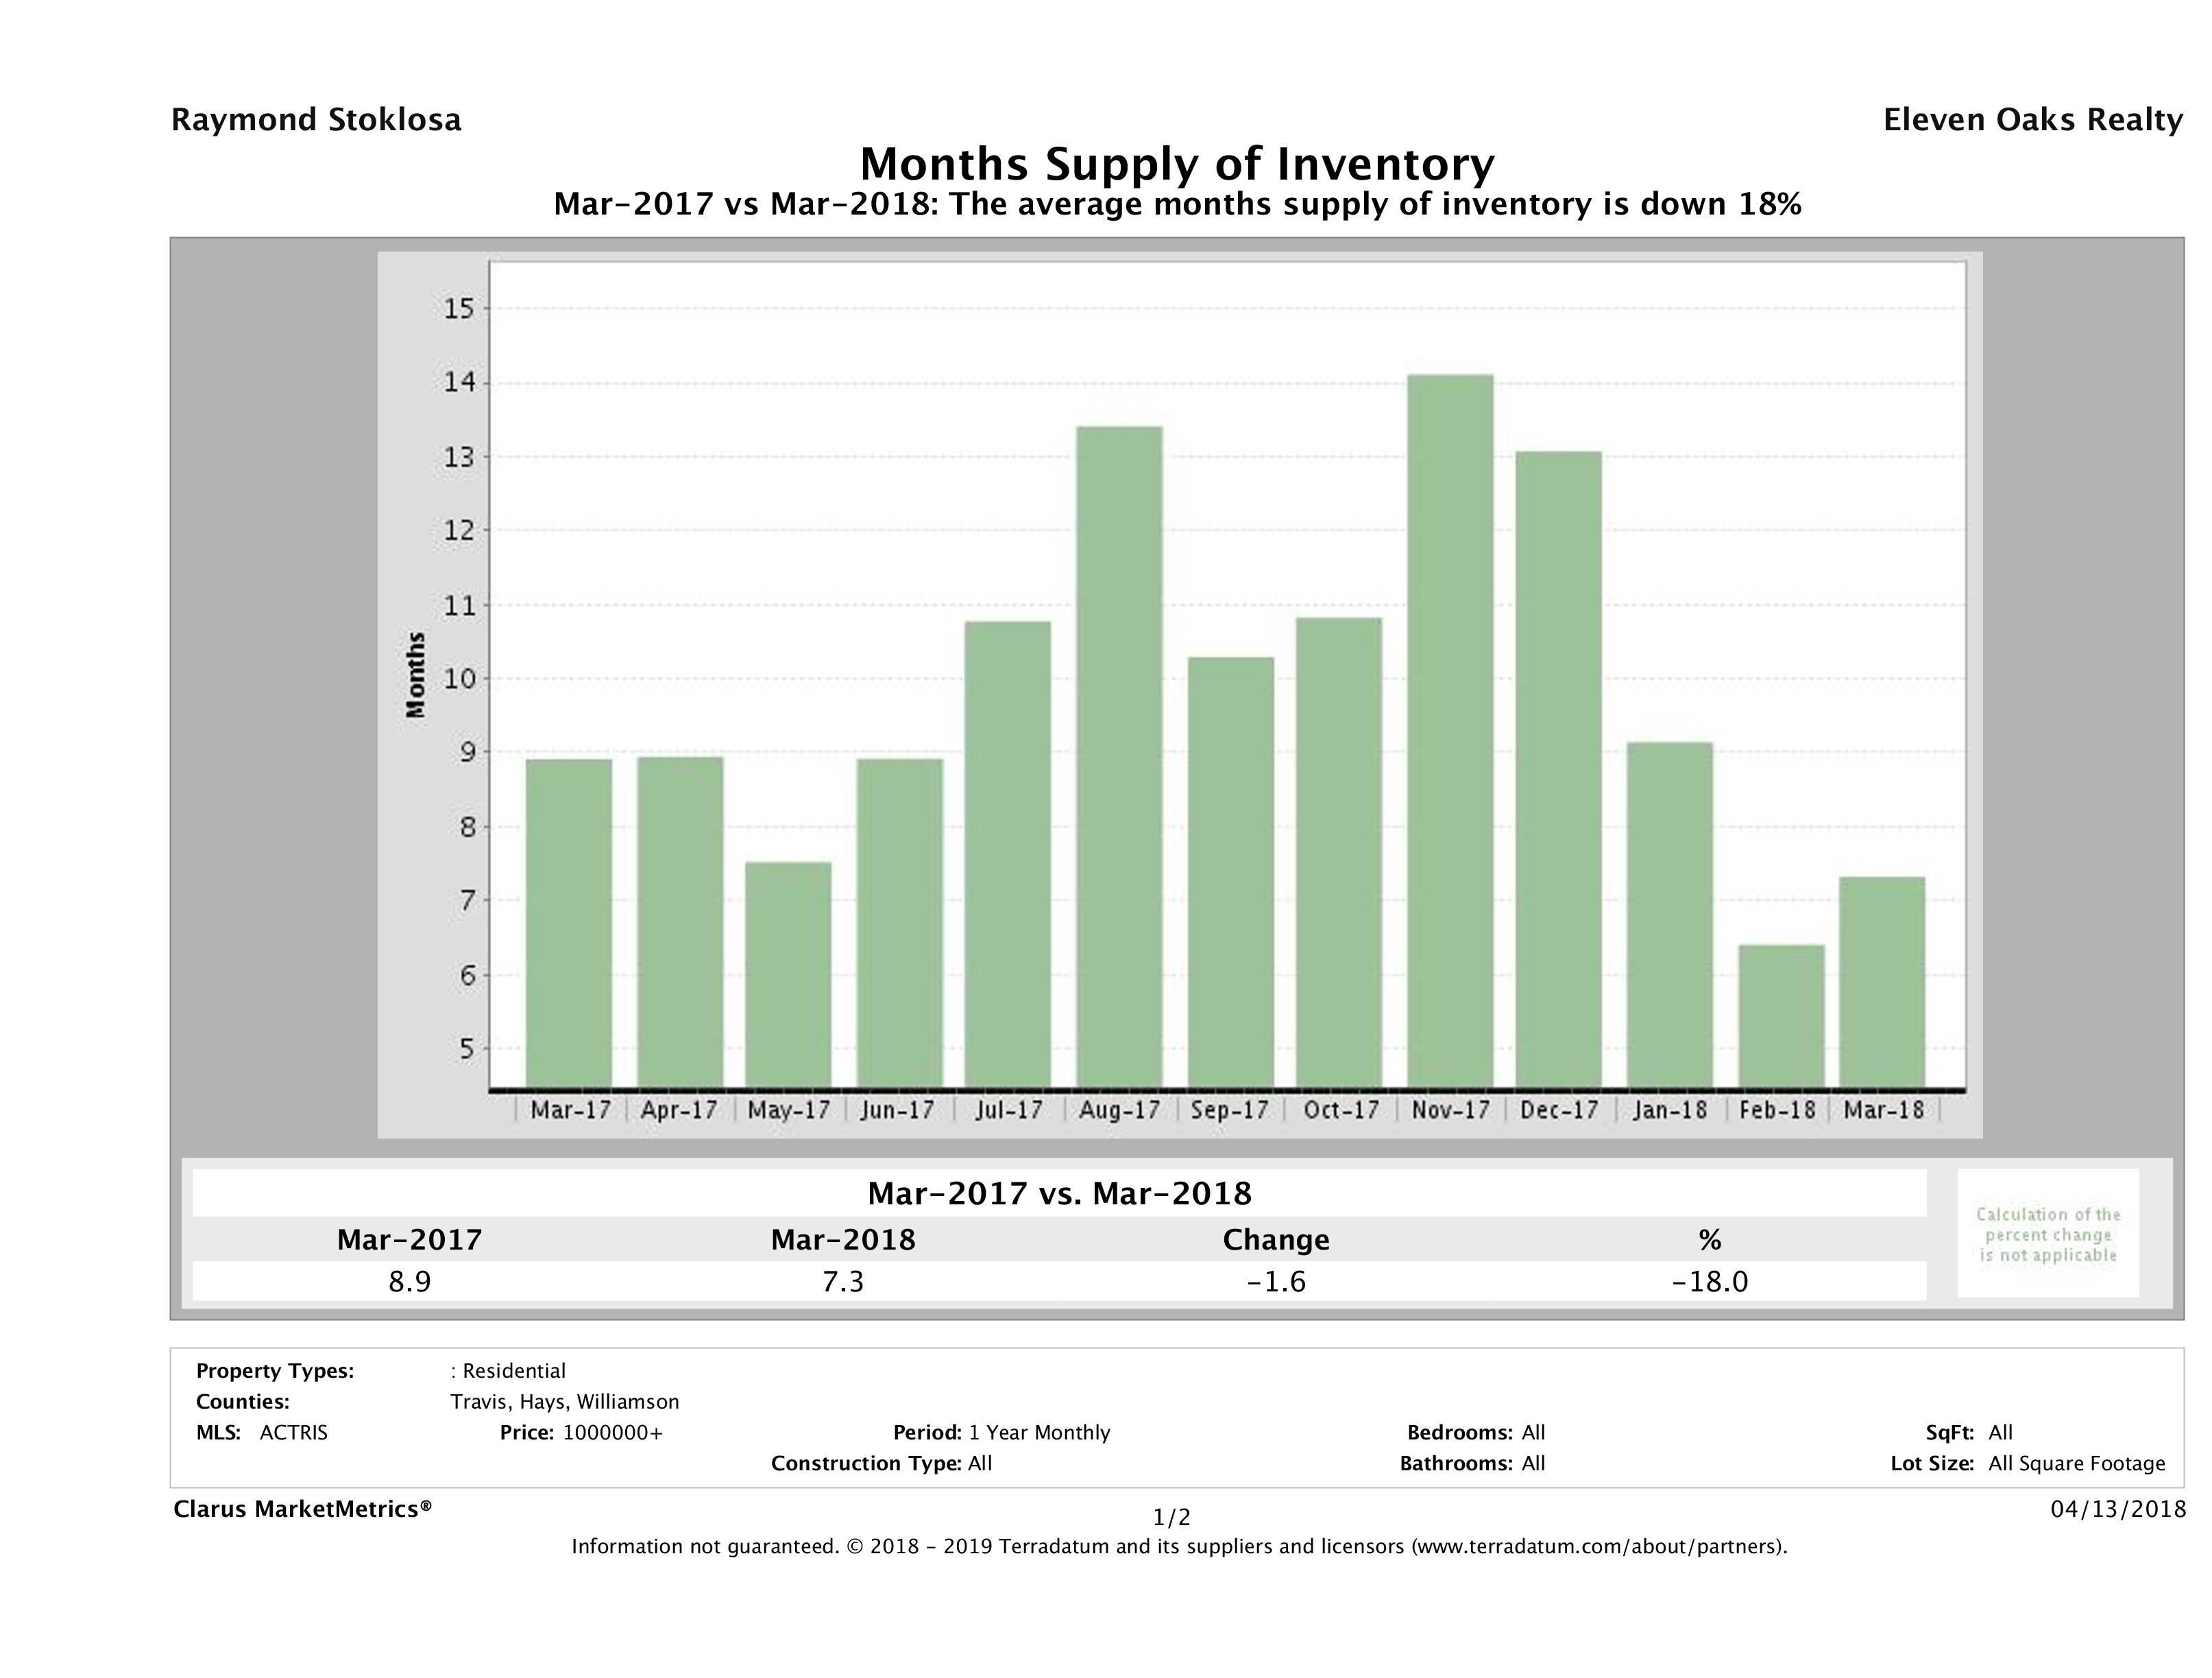This screenshot has width=2212, height=1678.
Task: Click the Mar-2017 value 8.9
Action: pyautogui.click(x=409, y=1282)
